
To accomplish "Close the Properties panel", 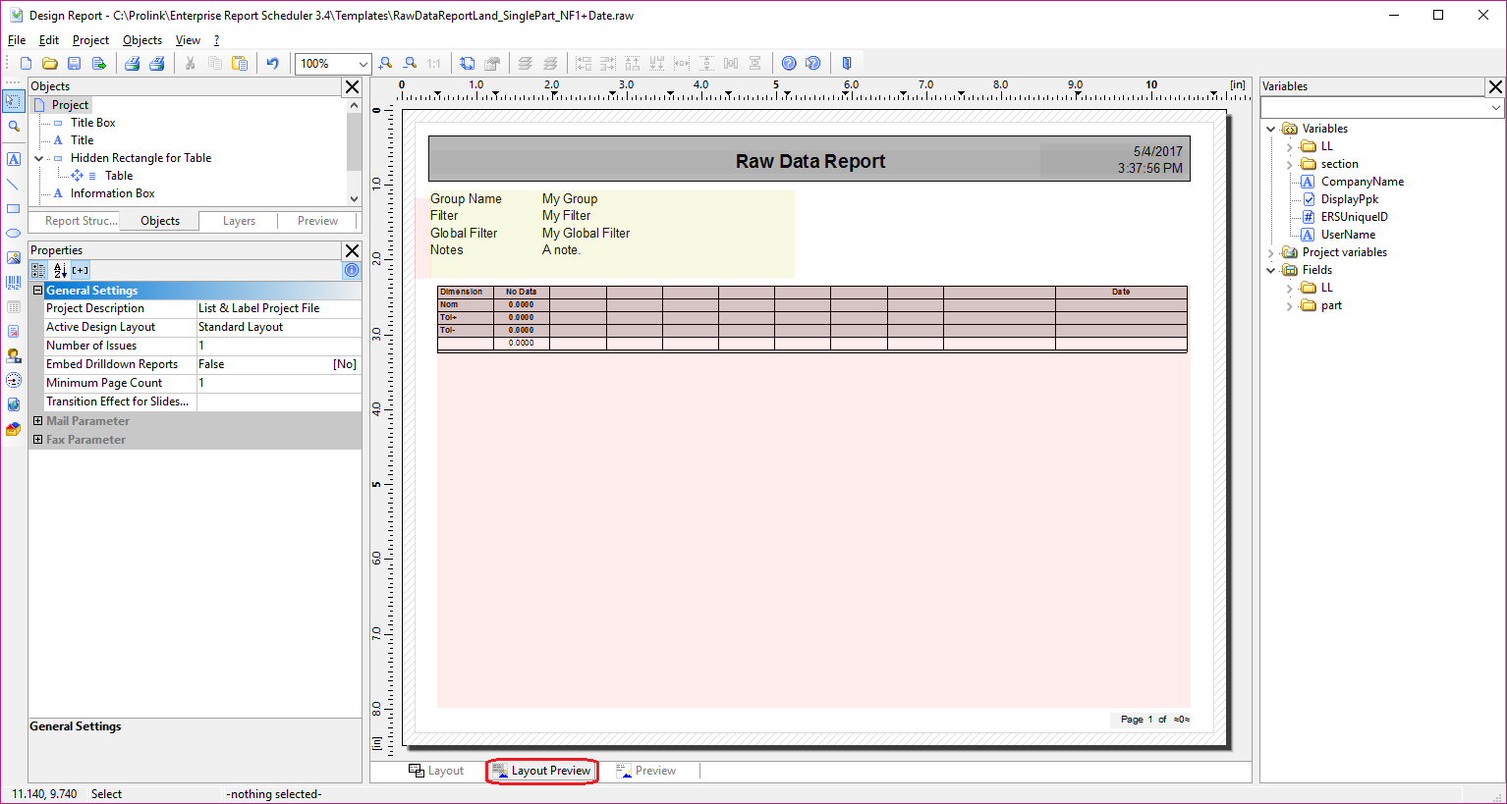I will click(352, 250).
